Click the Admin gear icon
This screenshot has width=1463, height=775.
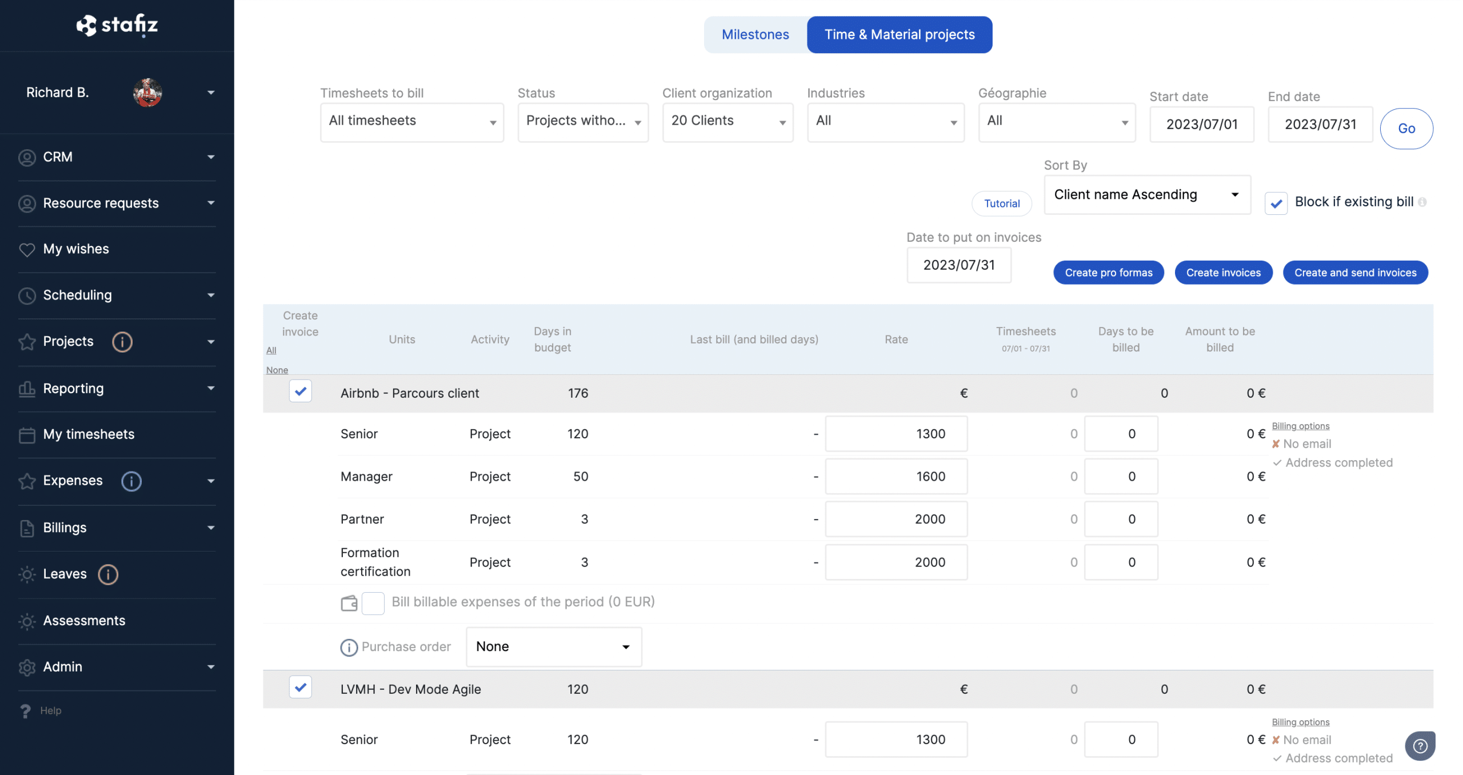coord(27,667)
